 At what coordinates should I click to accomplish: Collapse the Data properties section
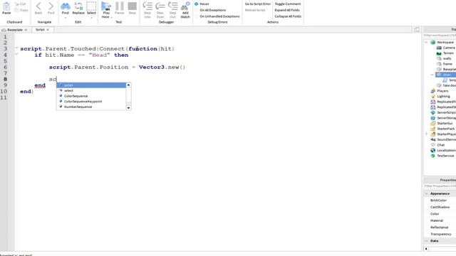click(426, 241)
